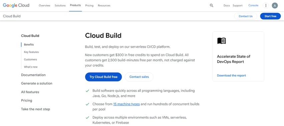
Task: Click the Google Cloud logo
Action: tap(16, 5)
